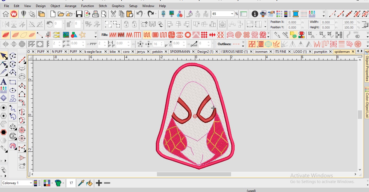Open the recent files arrow dropdown
The image size is (369, 192).
[74, 14]
